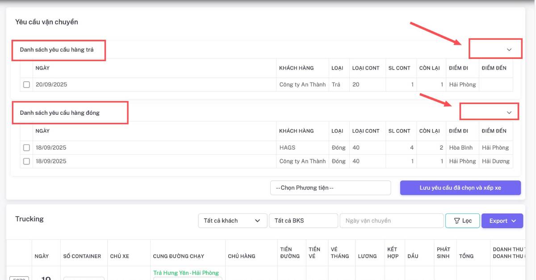The image size is (536, 280).
Task: Click the 'Danh sách yêu cầu hàng đóng' header
Action: click(x=60, y=113)
